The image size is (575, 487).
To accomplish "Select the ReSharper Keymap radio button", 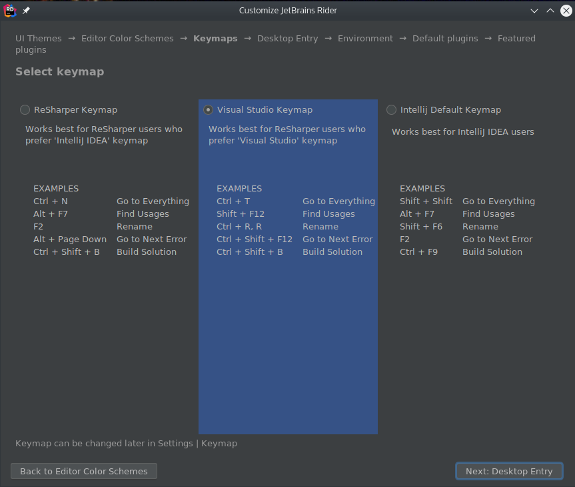I will tap(25, 110).
